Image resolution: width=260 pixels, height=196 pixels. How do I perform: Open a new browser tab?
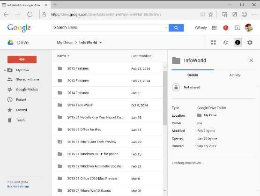(55, 5)
